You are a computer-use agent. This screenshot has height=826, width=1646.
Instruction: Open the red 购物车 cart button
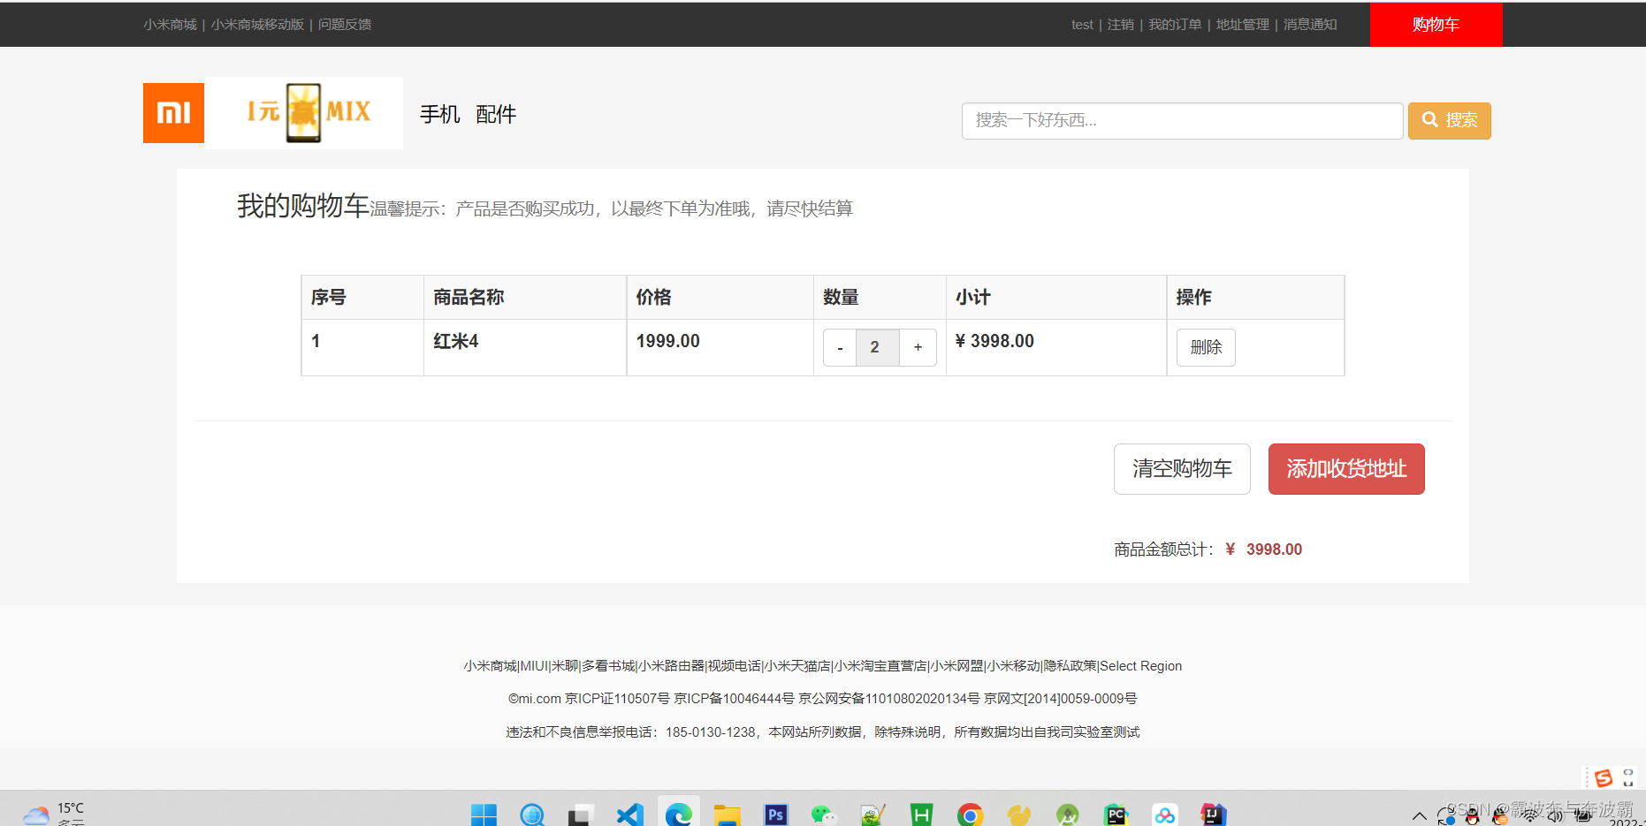pyautogui.click(x=1436, y=25)
